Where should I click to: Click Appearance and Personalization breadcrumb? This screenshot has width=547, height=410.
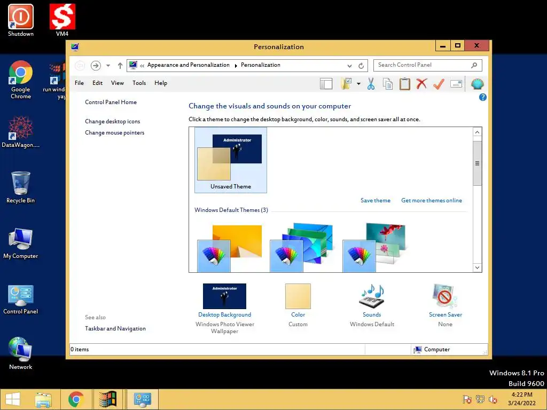[x=189, y=65]
